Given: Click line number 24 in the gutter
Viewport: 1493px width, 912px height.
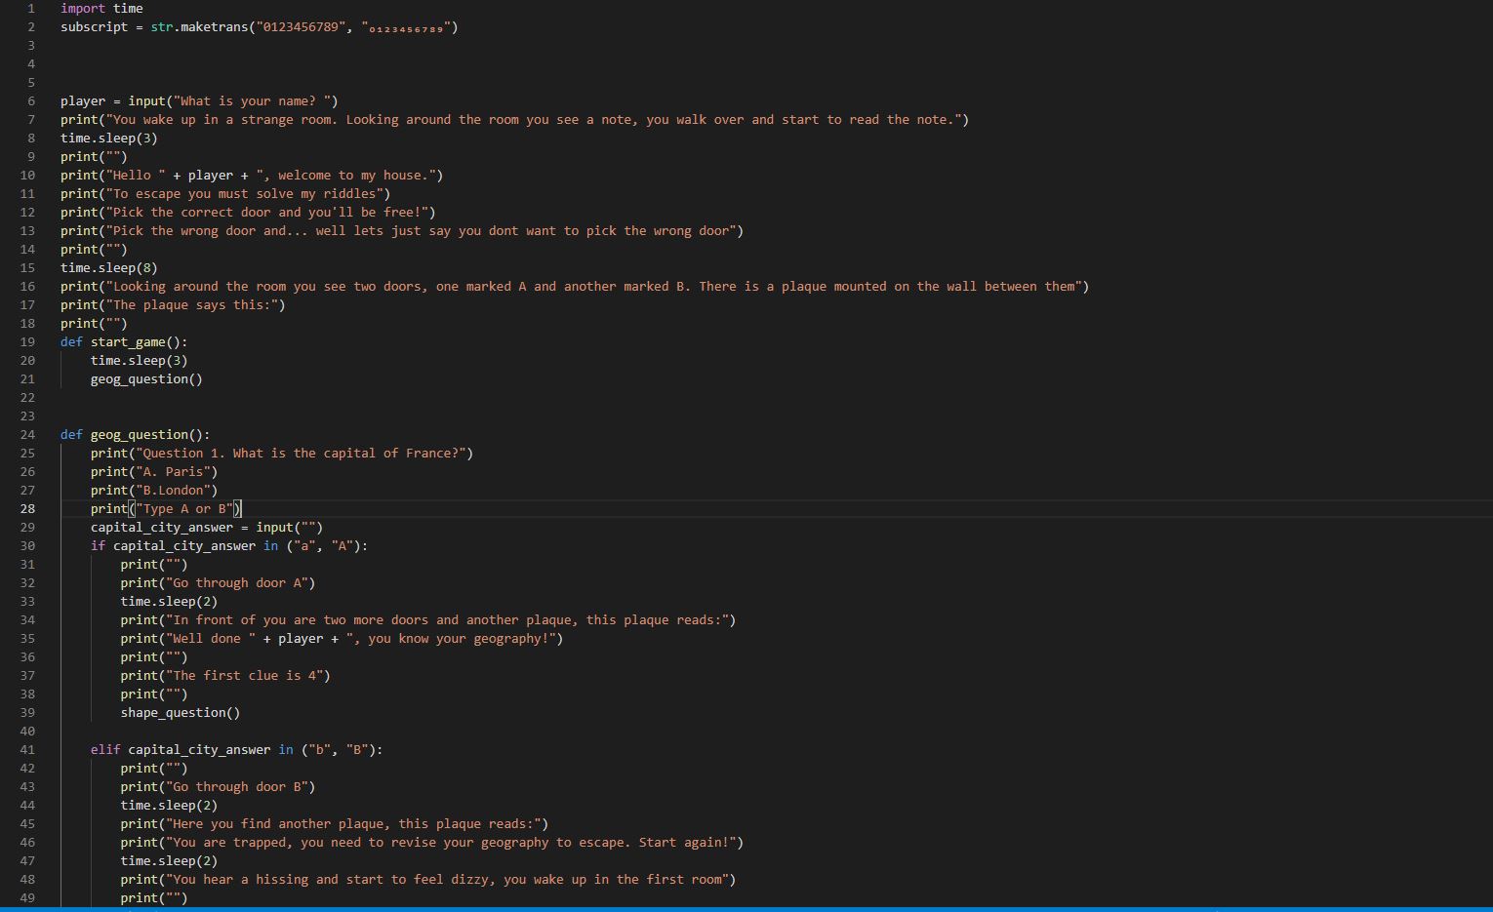Looking at the screenshot, I should pyautogui.click(x=27, y=435).
